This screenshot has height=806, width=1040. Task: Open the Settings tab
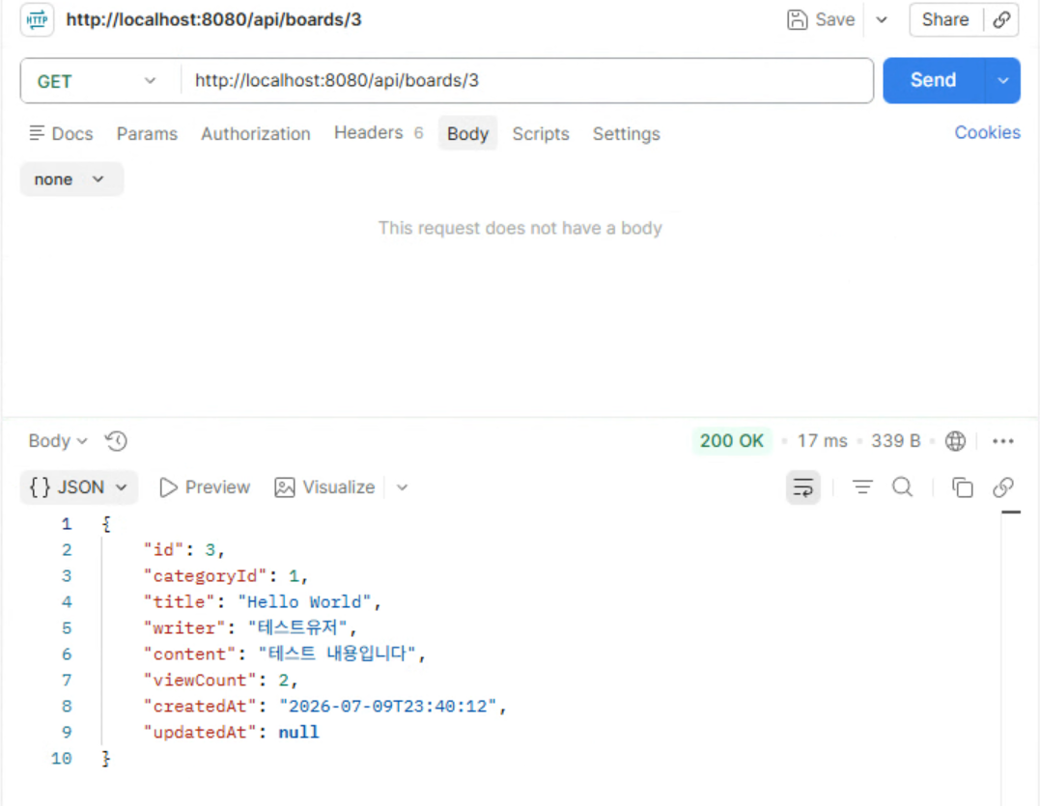[626, 134]
